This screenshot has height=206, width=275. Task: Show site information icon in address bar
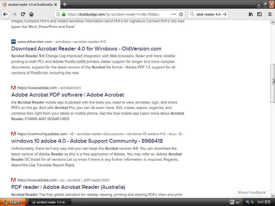58,14
